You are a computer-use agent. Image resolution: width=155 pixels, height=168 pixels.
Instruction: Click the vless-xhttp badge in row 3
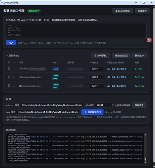[56, 86]
